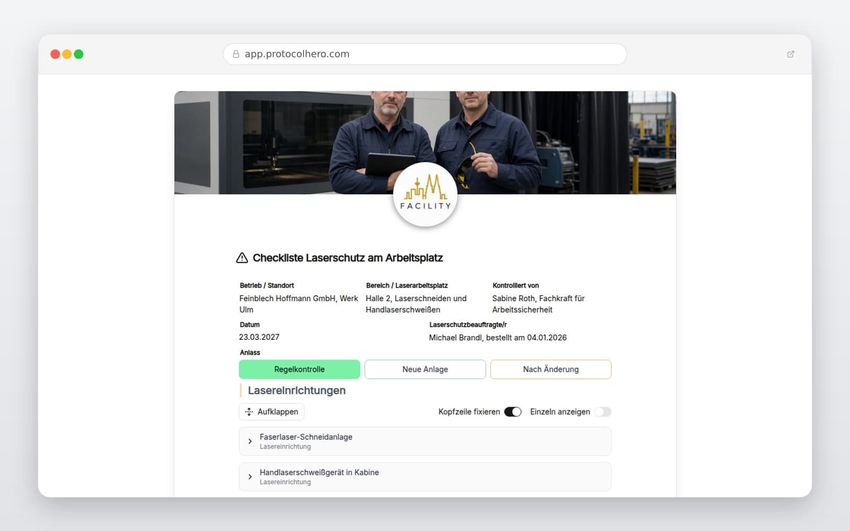Expand the Faserlaser-Schneidanlage chevron
Screen dimensions: 850x531
click(x=250, y=441)
